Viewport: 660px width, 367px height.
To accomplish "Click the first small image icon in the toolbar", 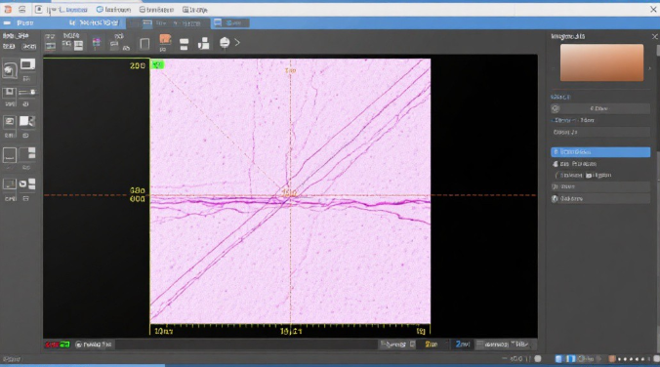I will click(x=50, y=46).
